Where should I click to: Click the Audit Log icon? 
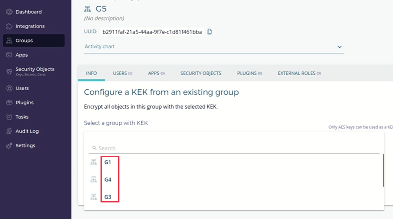point(9,132)
